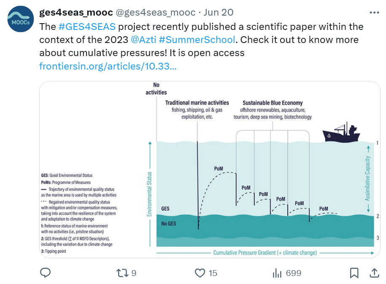
Task: Click the 699 views count
Action: [294, 273]
